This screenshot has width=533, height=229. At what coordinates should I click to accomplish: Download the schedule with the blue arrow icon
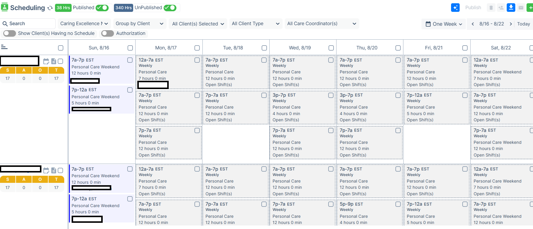pyautogui.click(x=511, y=8)
